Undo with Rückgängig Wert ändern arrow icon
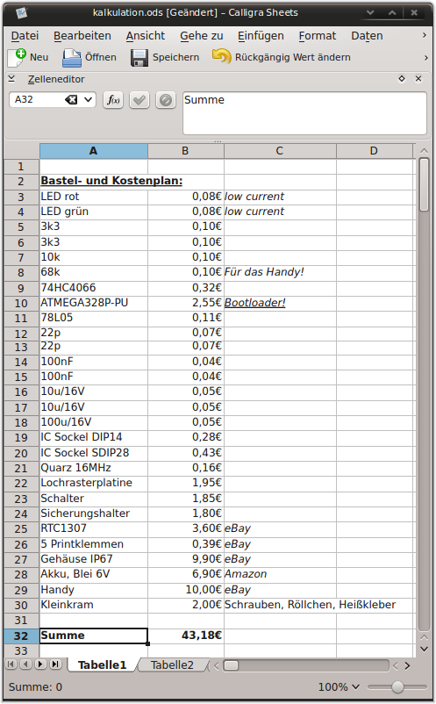This screenshot has height=704, width=436. click(221, 57)
